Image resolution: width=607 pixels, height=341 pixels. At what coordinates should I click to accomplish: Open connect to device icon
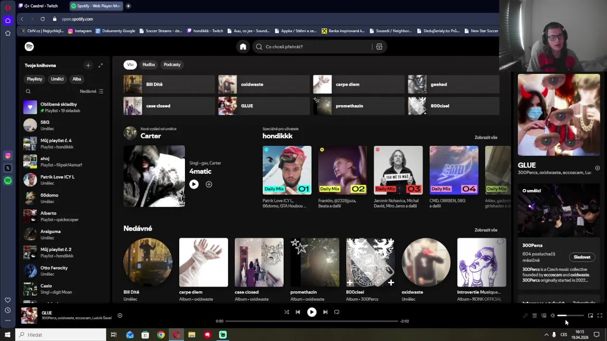544,315
